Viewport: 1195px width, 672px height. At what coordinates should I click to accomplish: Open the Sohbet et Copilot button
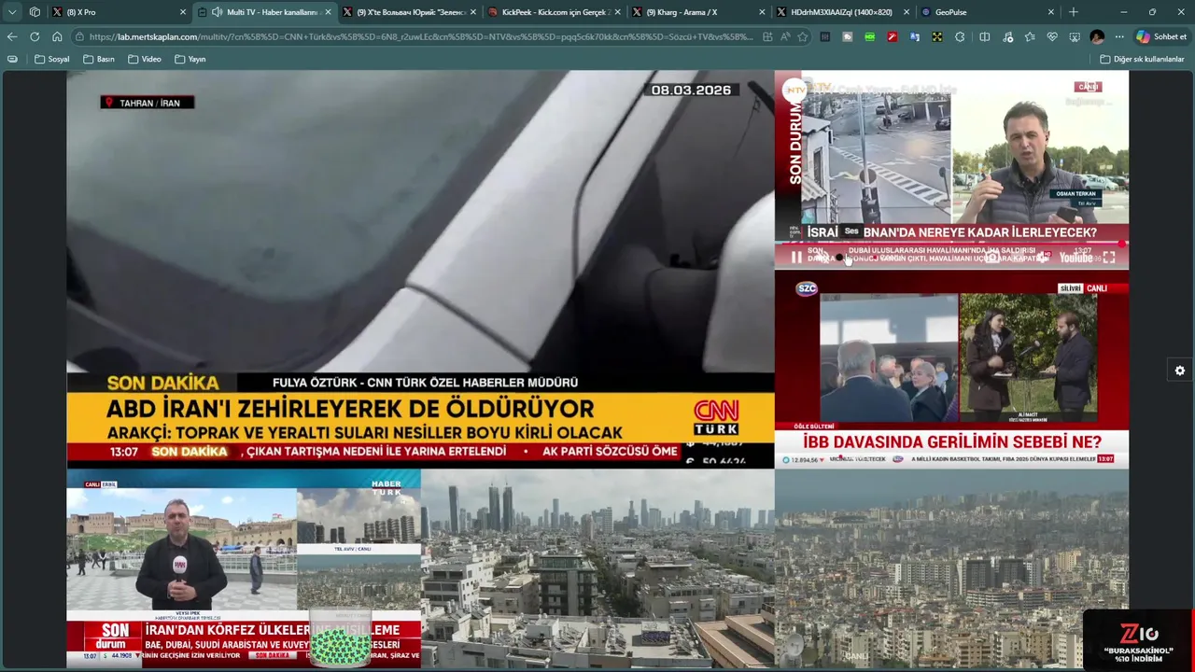pos(1161,36)
